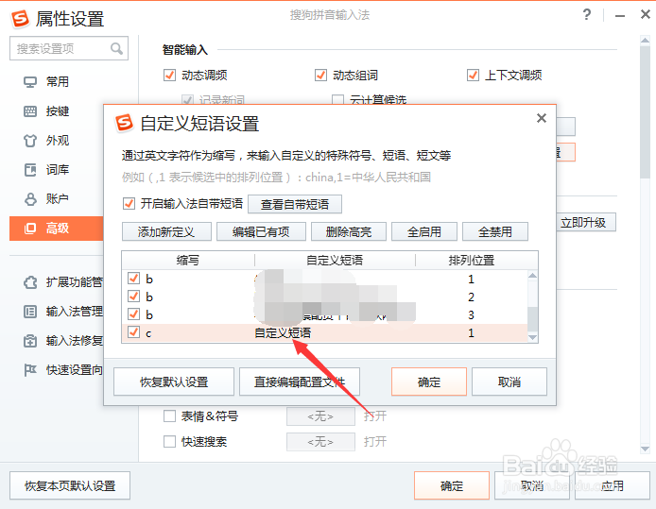Uncheck the first b row checkbox with position 1

coord(133,279)
